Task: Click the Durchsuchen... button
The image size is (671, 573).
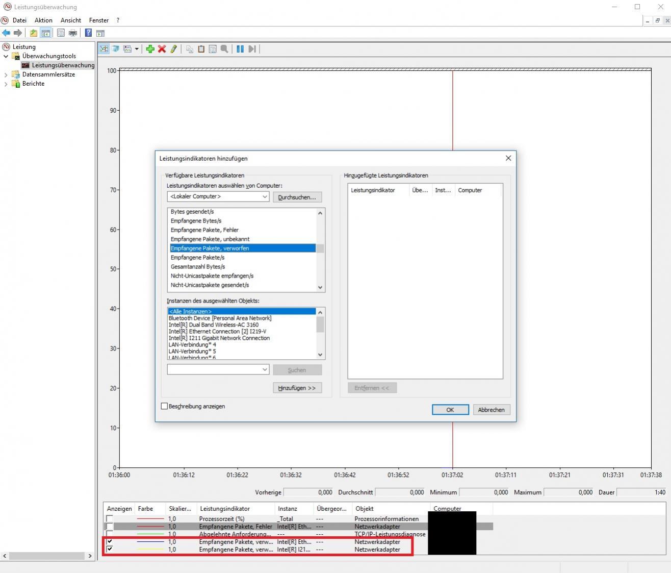Action: click(x=297, y=197)
